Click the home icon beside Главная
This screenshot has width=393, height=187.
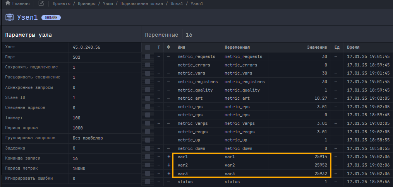[7, 3]
